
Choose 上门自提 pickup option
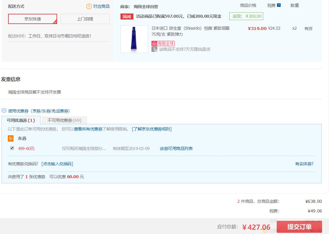[x=85, y=19]
